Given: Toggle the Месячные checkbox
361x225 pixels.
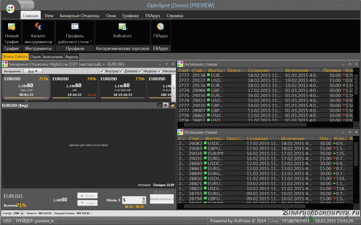Looking at the screenshot, I should point(159,71).
